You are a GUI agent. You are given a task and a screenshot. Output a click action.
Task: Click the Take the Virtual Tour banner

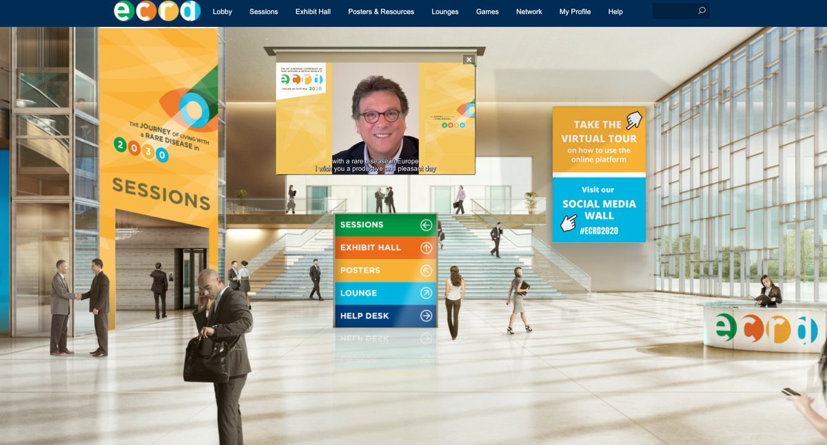[x=599, y=140]
